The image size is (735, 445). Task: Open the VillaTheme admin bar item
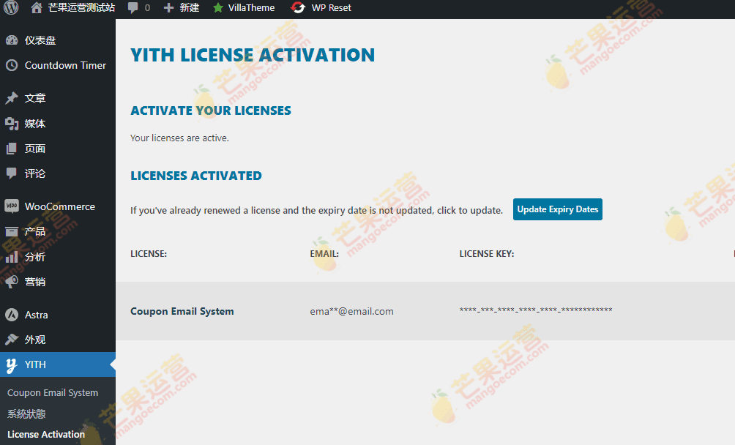coord(251,7)
